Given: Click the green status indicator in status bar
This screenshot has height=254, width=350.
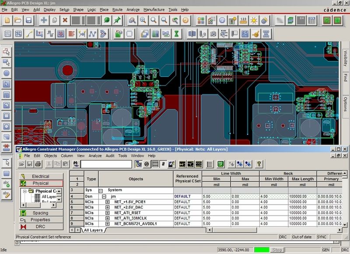Looking at the screenshot, I should 261,250.
